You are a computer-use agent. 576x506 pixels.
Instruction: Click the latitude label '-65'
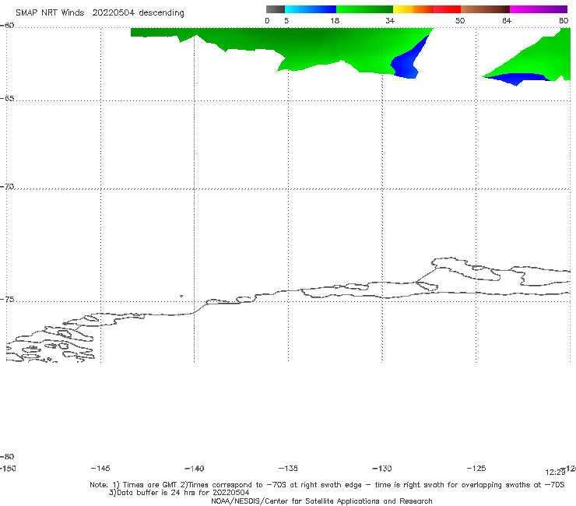pyautogui.click(x=7, y=99)
